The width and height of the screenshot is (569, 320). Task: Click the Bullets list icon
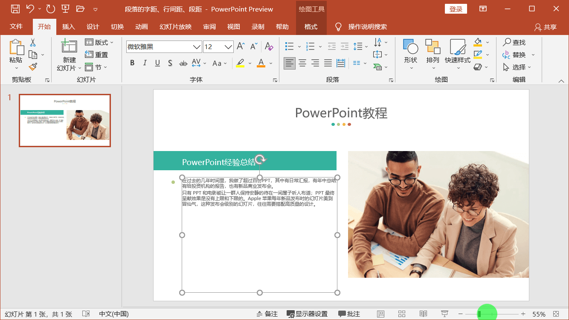[290, 46]
